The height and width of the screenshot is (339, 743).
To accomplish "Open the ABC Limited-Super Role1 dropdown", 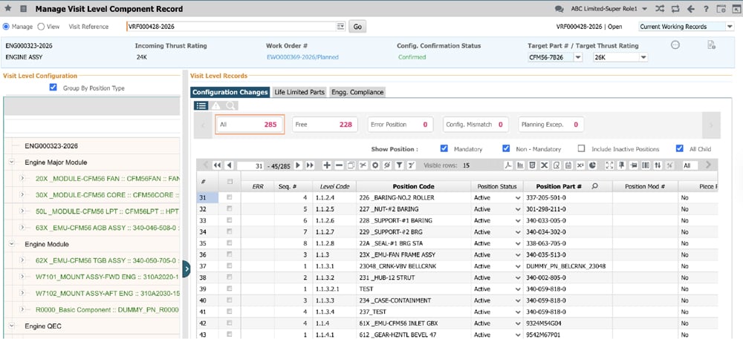I will tap(644, 9).
